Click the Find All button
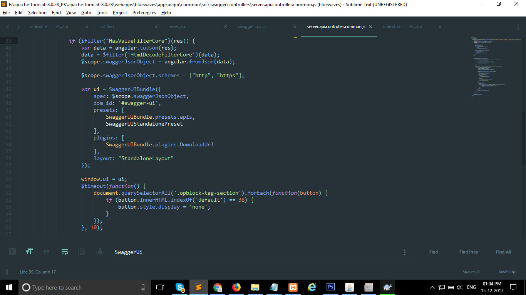 (x=503, y=252)
